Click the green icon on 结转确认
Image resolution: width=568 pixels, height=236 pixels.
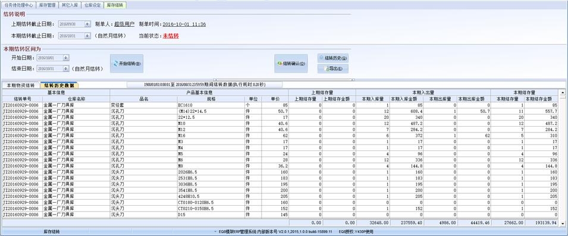point(280,64)
